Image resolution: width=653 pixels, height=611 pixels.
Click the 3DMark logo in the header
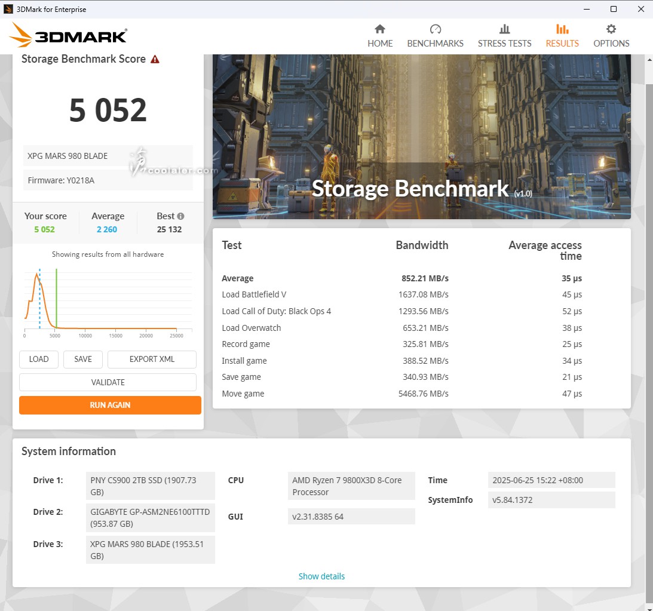point(68,35)
